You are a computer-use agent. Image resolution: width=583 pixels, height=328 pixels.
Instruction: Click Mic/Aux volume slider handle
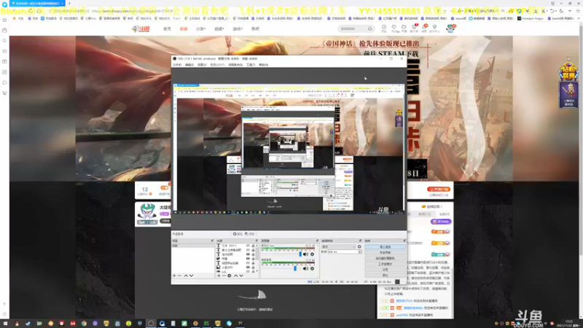point(300,254)
